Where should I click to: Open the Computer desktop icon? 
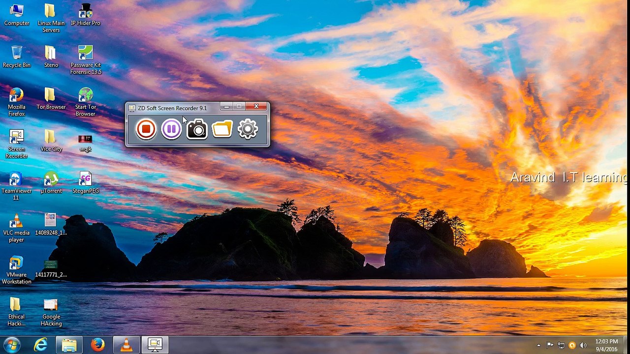tap(17, 15)
